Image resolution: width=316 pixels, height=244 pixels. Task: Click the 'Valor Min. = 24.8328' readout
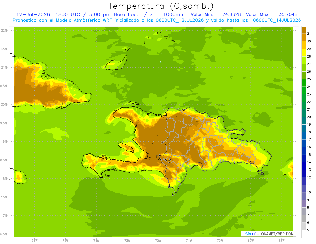point(216,14)
